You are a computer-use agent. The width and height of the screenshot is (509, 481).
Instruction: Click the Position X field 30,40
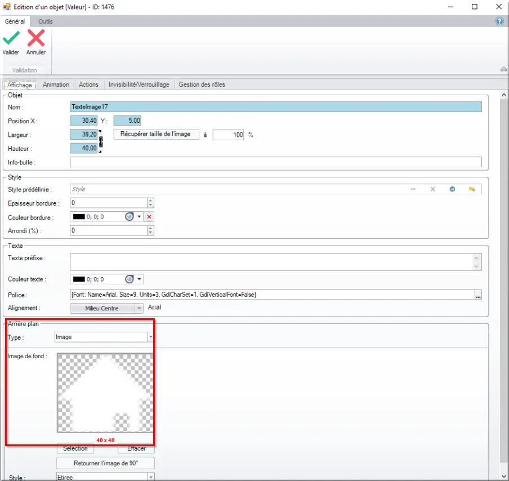[84, 121]
